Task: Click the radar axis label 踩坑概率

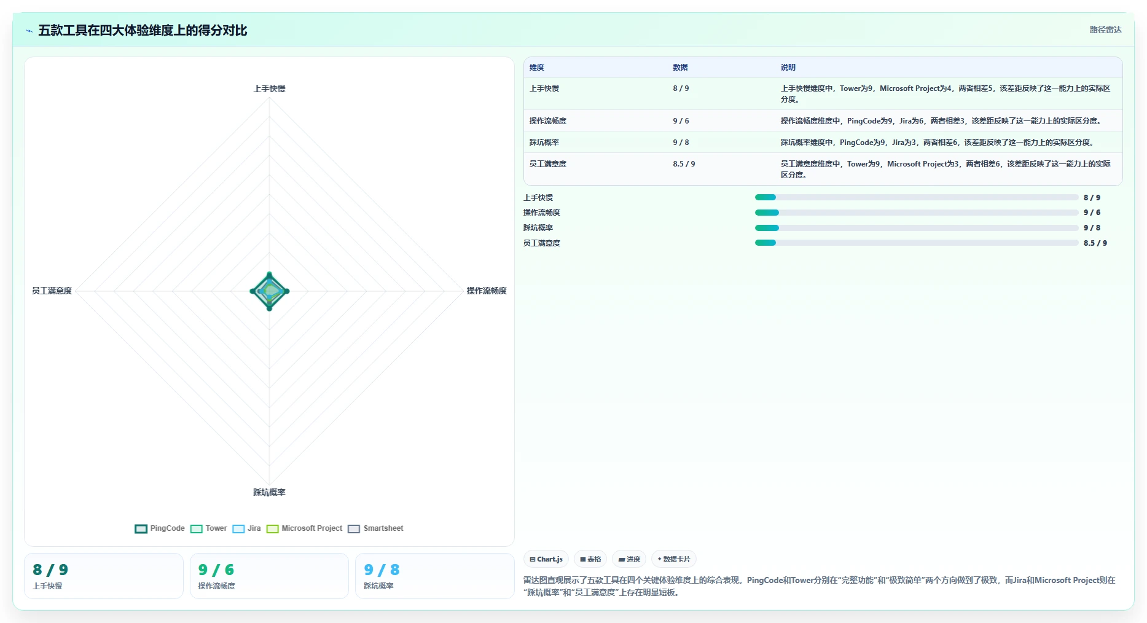Action: pos(269,492)
